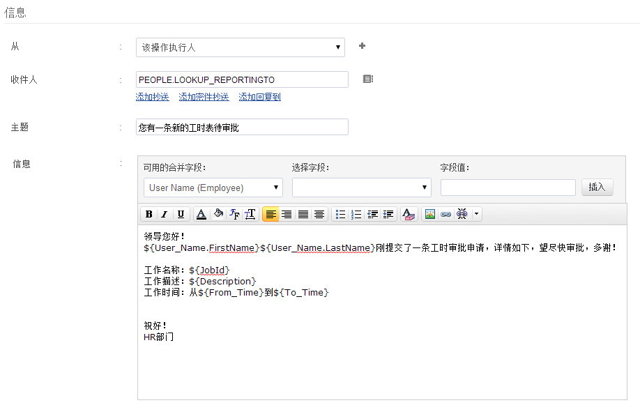Open the 选择字段 dropdown
Viewport: 640px width, 412px height.
click(361, 188)
